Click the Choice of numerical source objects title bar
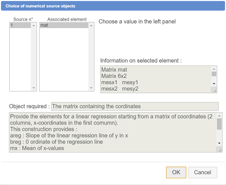This screenshot has height=185, width=226. coord(113,6)
